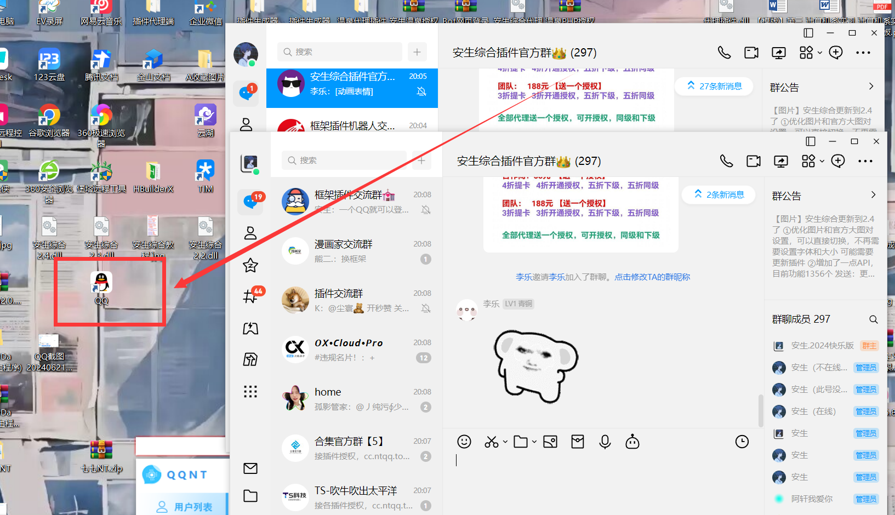Toggle mute bell on 插件交流群 chat

tap(426, 308)
